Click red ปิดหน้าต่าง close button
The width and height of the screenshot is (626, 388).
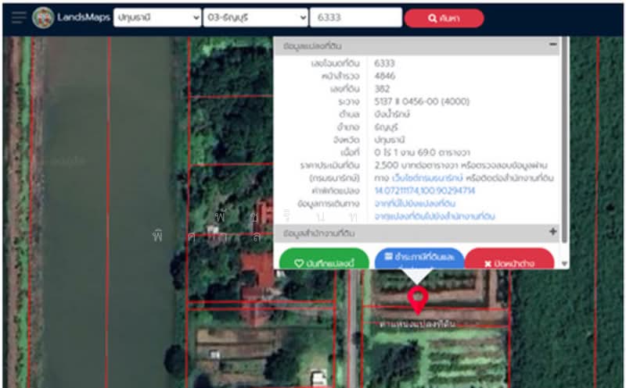point(509,259)
